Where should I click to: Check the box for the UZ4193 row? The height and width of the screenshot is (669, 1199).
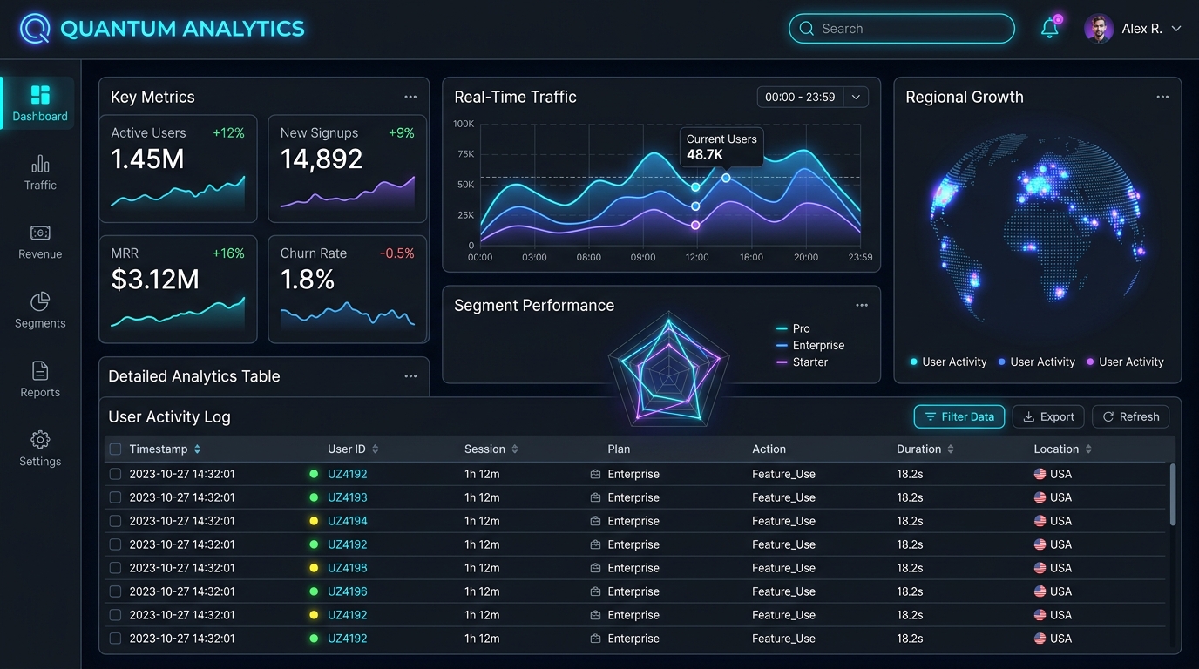point(115,497)
